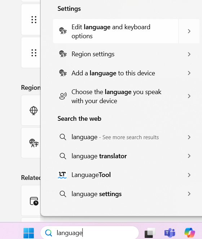Click the taskbar search box containing language

click(89, 233)
